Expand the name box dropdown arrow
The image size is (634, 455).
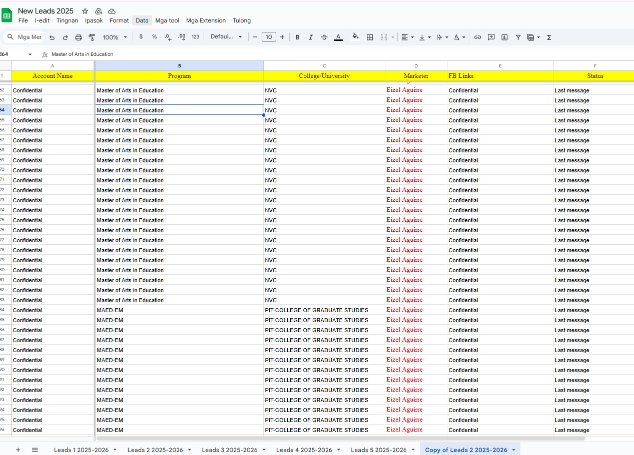[30, 54]
